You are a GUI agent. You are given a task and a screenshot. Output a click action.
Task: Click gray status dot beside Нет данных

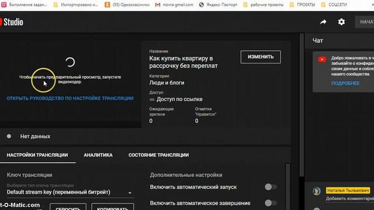click(x=9, y=136)
